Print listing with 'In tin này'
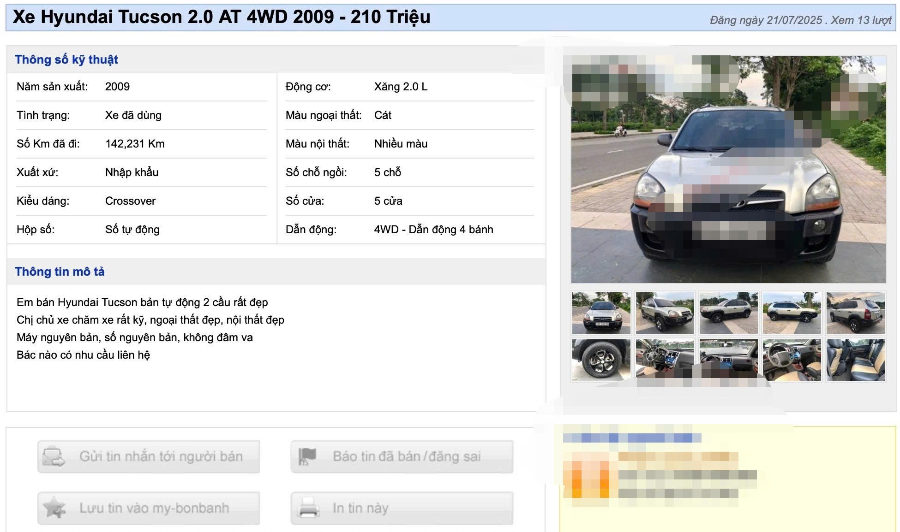This screenshot has height=532, width=900. click(402, 508)
